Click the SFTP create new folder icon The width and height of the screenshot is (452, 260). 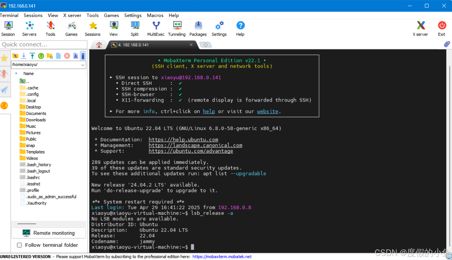[50, 56]
